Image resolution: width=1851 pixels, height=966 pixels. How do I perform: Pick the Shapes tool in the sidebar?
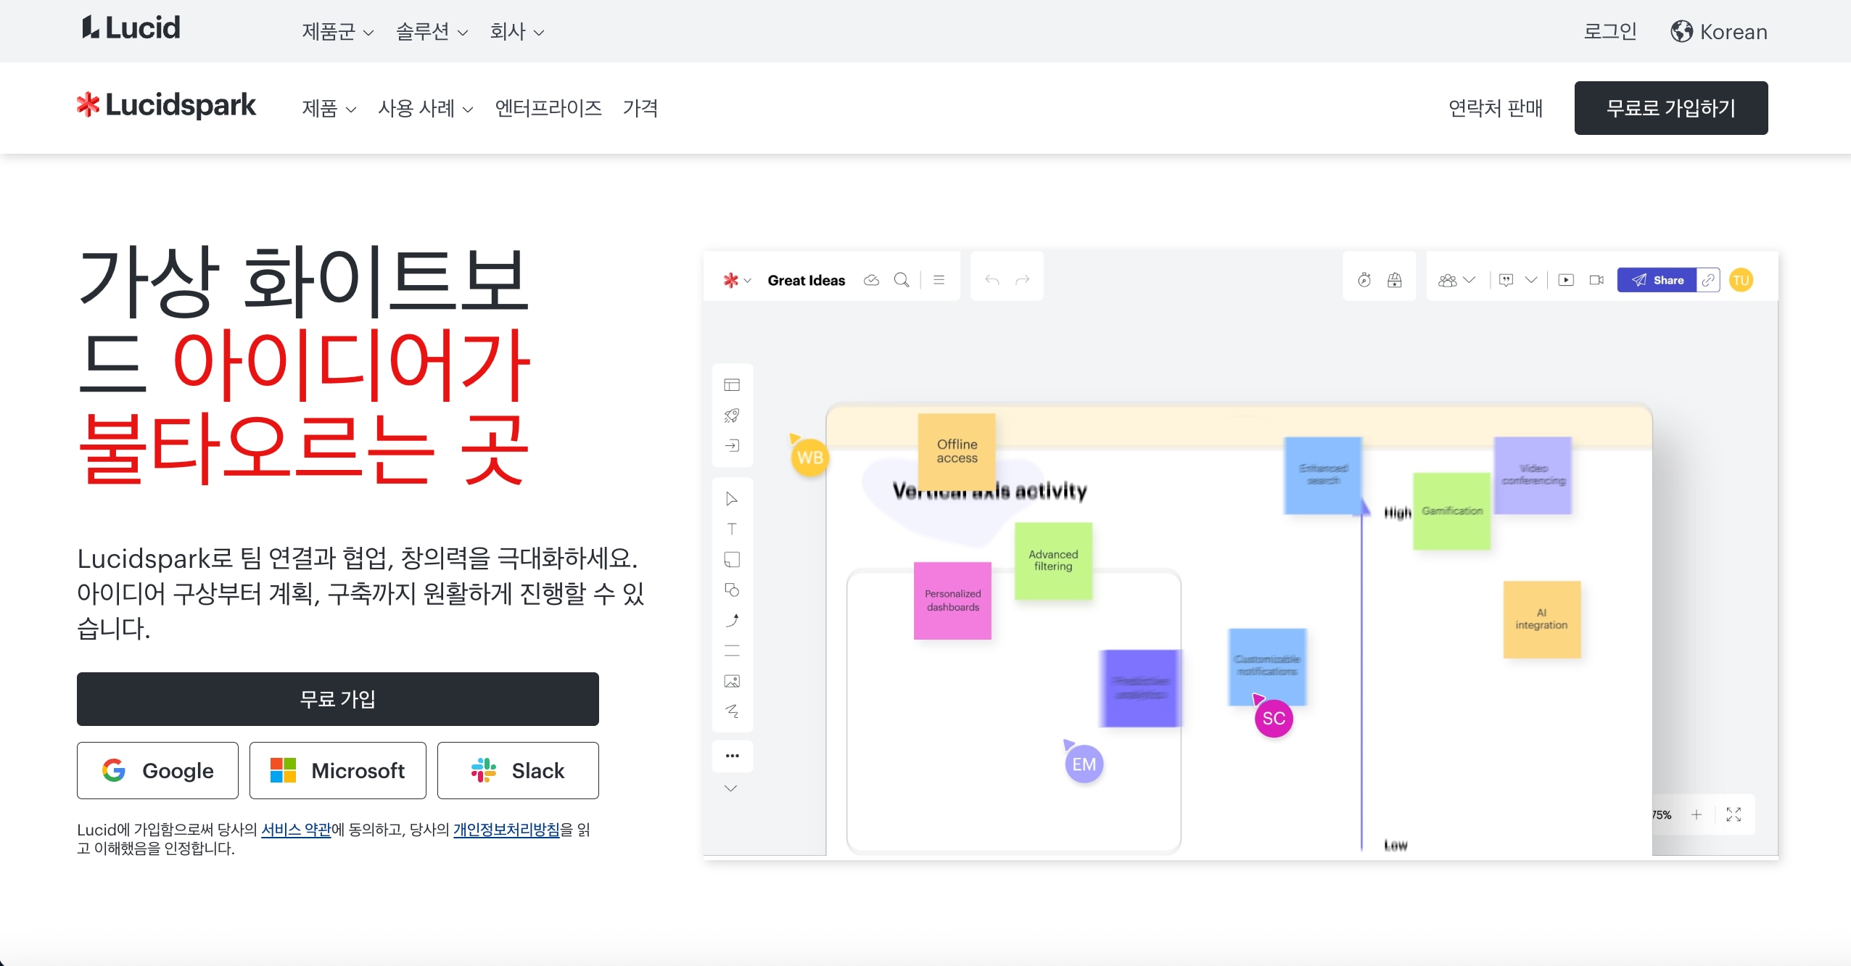pos(733,590)
